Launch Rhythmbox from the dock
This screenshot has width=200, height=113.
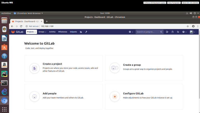[x=4, y=29]
